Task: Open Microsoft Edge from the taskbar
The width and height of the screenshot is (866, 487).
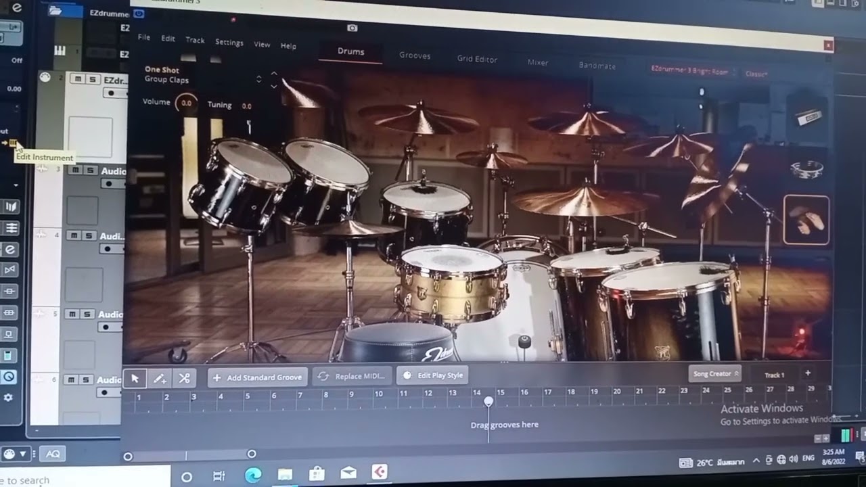Action: click(x=252, y=475)
